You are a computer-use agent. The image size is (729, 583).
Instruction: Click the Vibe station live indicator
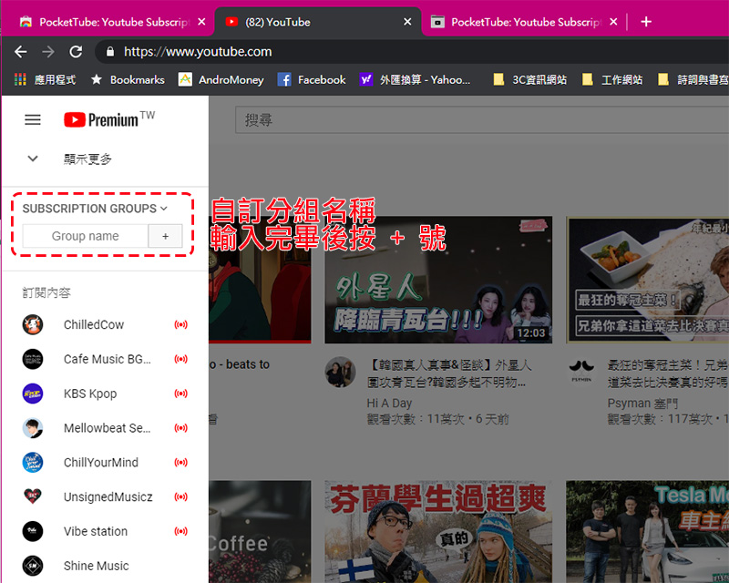tap(180, 532)
